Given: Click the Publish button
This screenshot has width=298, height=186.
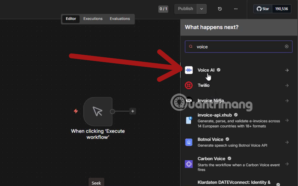Looking at the screenshot, I should click(x=186, y=9).
